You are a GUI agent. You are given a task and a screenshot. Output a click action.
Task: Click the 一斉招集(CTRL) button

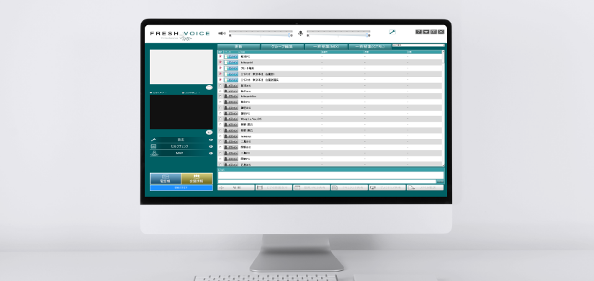[x=370, y=47]
